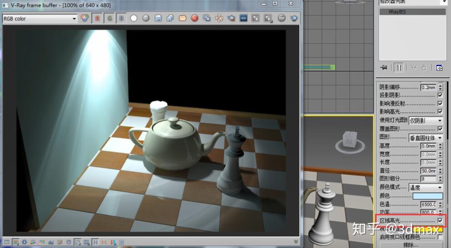This screenshot has width=451, height=248.
Task: Toggle 启用视口线框颜色 checkbox
Action: click(440, 237)
